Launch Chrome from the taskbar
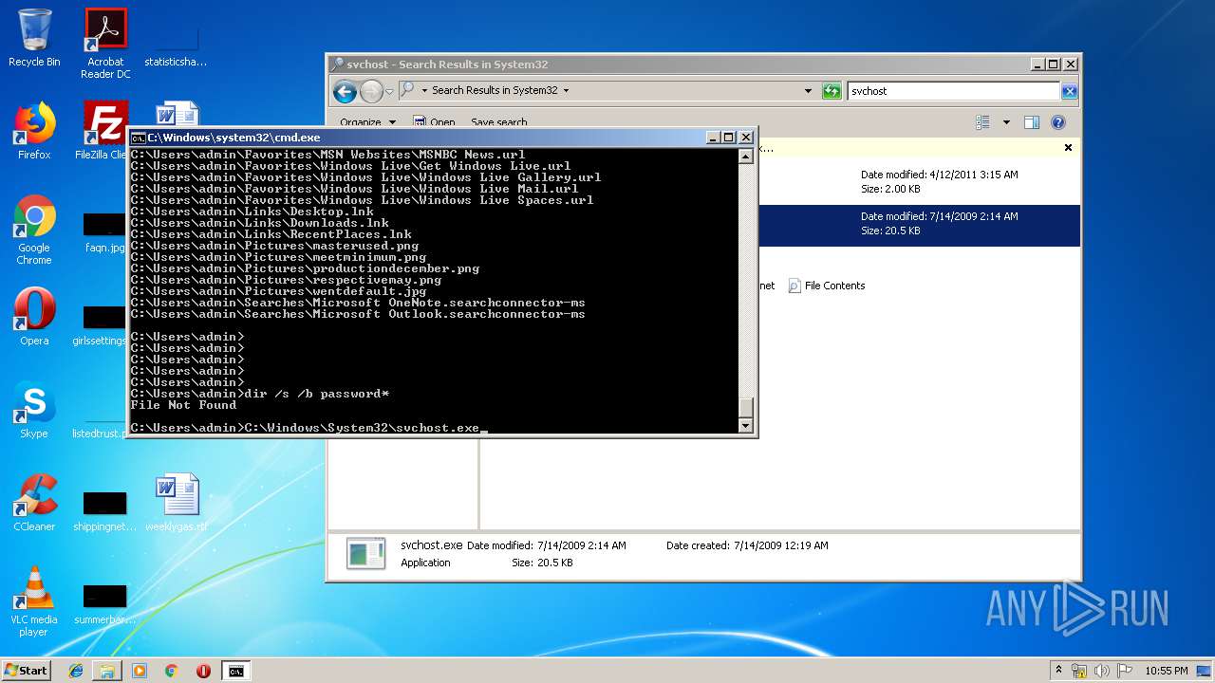1215x683 pixels. (171, 671)
